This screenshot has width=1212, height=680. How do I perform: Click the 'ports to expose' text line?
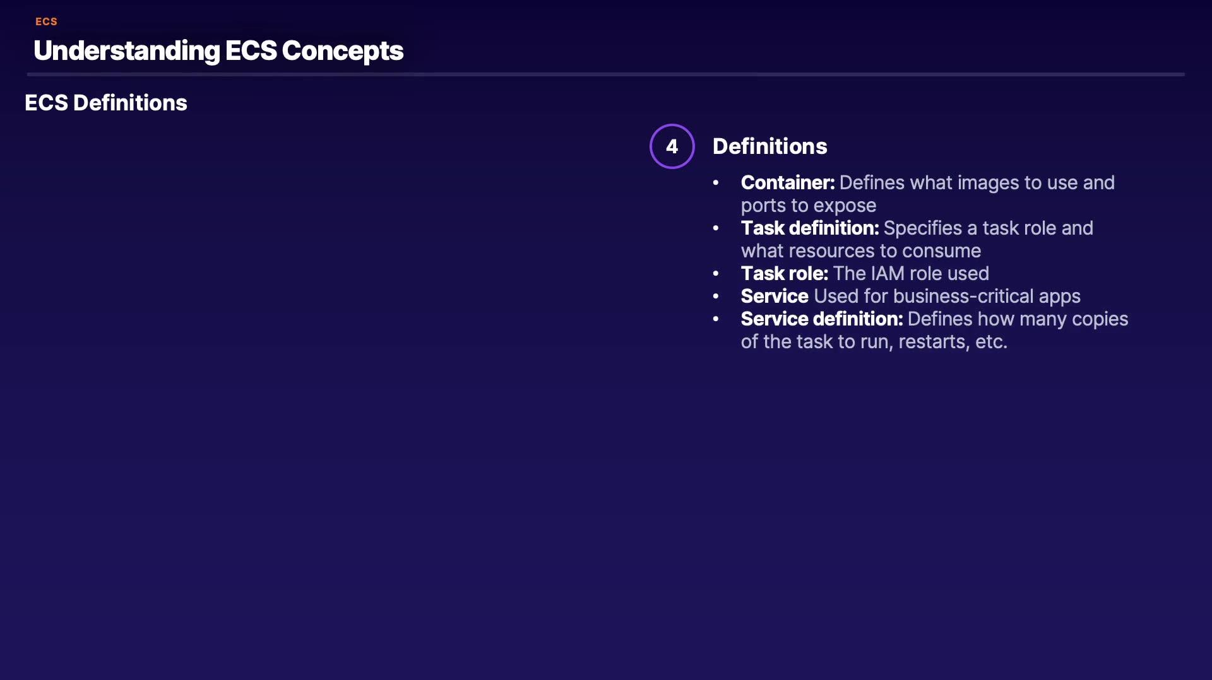tap(808, 206)
